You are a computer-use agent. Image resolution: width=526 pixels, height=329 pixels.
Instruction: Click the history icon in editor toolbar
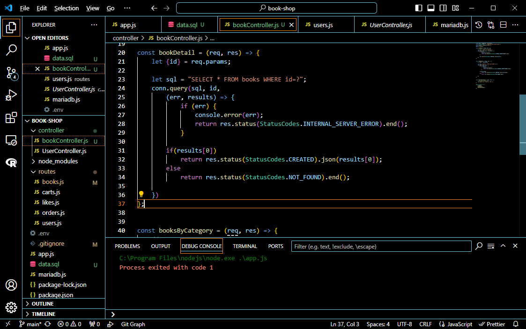(x=479, y=25)
